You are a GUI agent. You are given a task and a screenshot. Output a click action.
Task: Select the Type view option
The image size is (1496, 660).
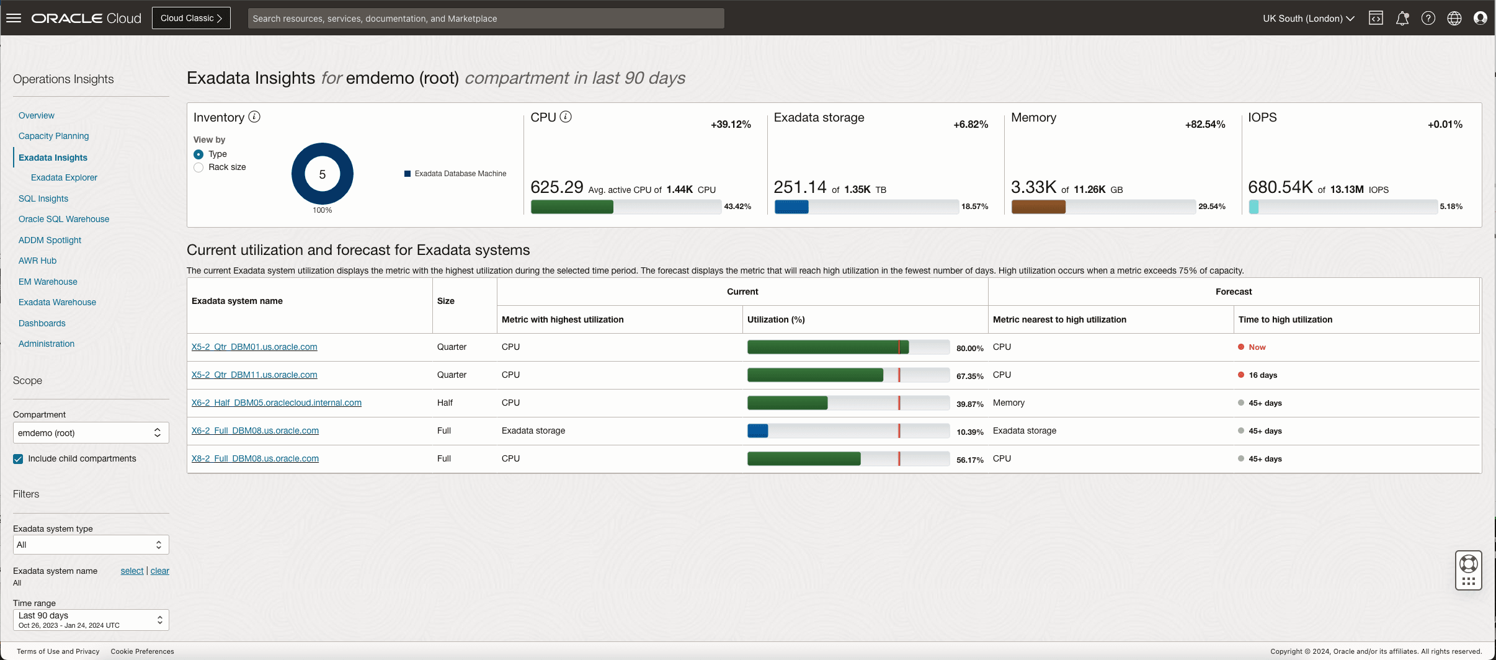(x=198, y=154)
